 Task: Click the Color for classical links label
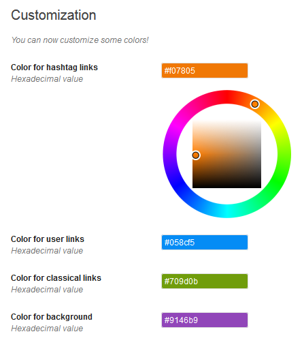click(56, 278)
